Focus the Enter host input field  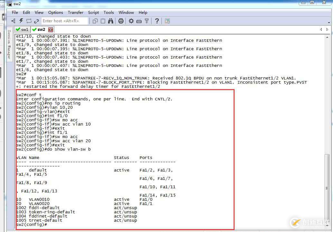click(65, 21)
